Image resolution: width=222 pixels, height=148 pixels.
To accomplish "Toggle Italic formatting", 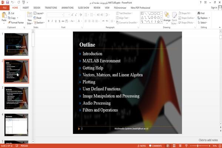I will tap(52, 21).
